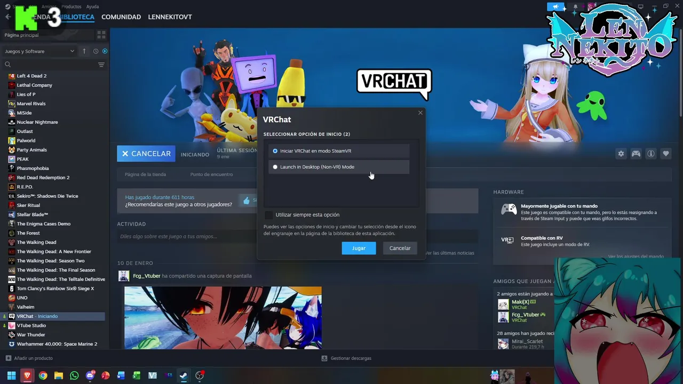Open the Página de la tienda link
The height and width of the screenshot is (384, 683).
pos(145,174)
